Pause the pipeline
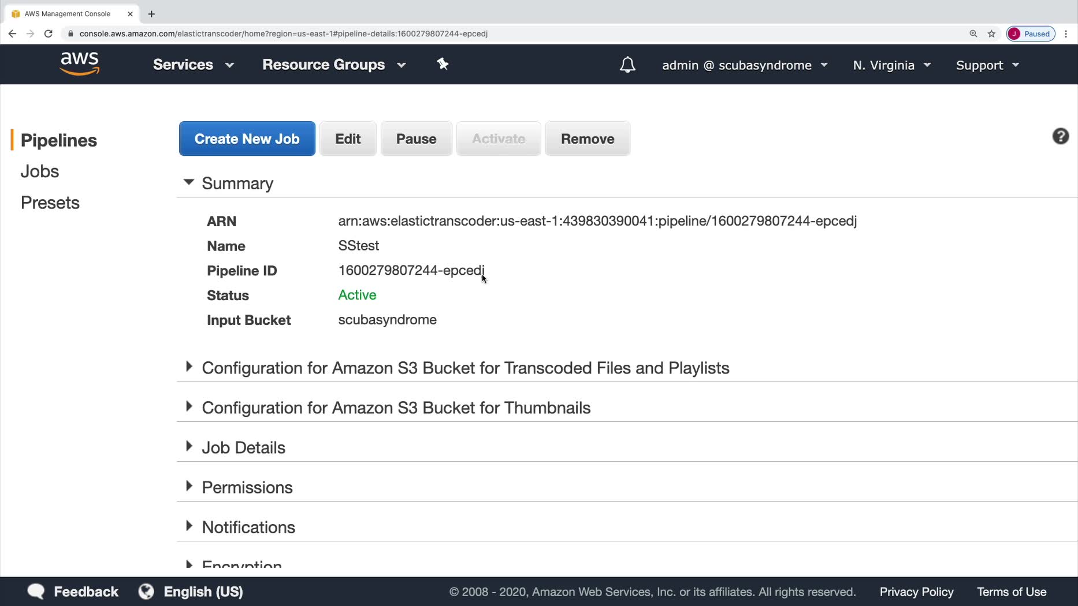 point(416,139)
